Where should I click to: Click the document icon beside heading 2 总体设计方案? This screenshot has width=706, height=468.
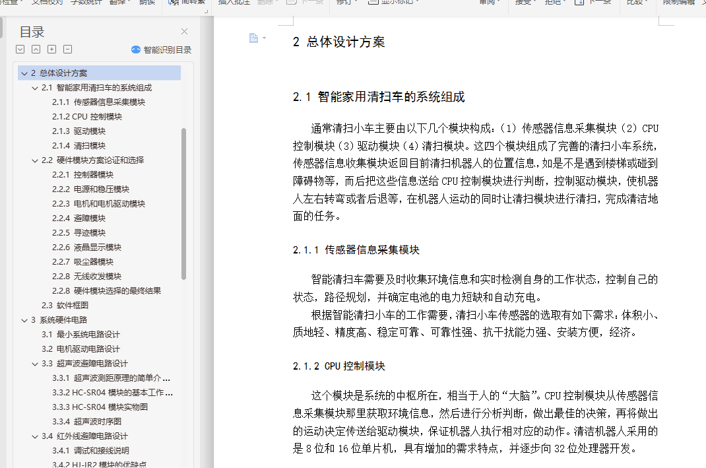253,38
